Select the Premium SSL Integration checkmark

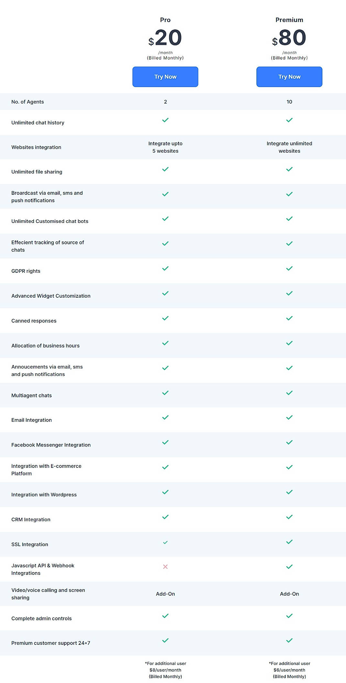(289, 541)
